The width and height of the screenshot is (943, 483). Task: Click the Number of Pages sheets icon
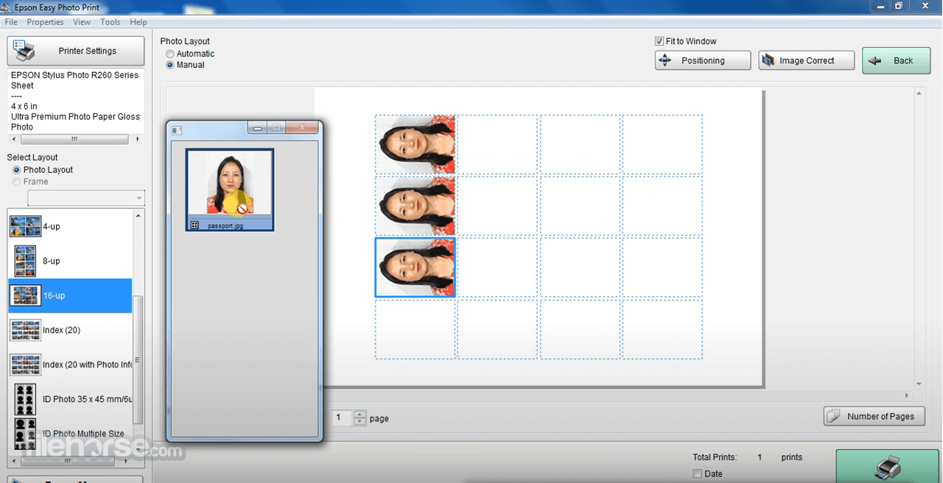pos(833,416)
